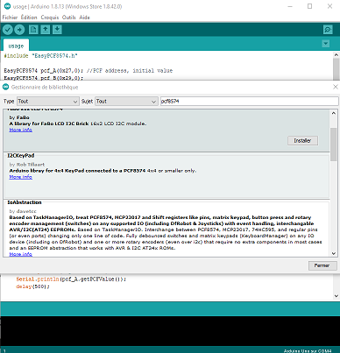
Task: Click the Fermer button
Action: point(322,265)
